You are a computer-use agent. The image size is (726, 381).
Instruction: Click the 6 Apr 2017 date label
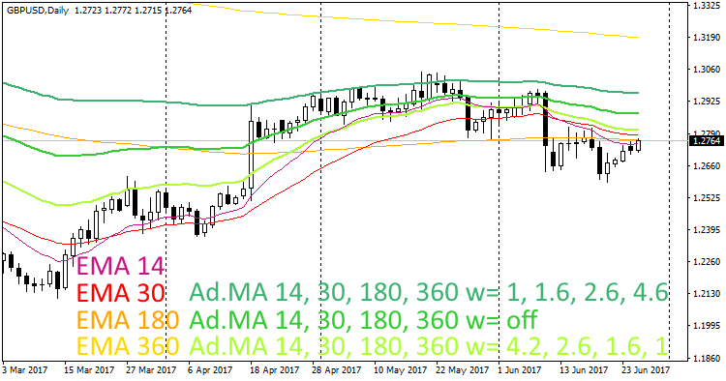211,370
